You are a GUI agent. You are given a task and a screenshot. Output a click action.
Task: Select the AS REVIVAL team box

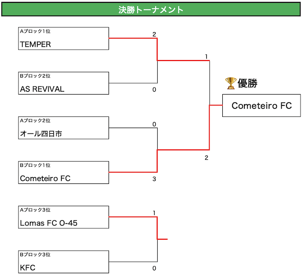(63, 83)
